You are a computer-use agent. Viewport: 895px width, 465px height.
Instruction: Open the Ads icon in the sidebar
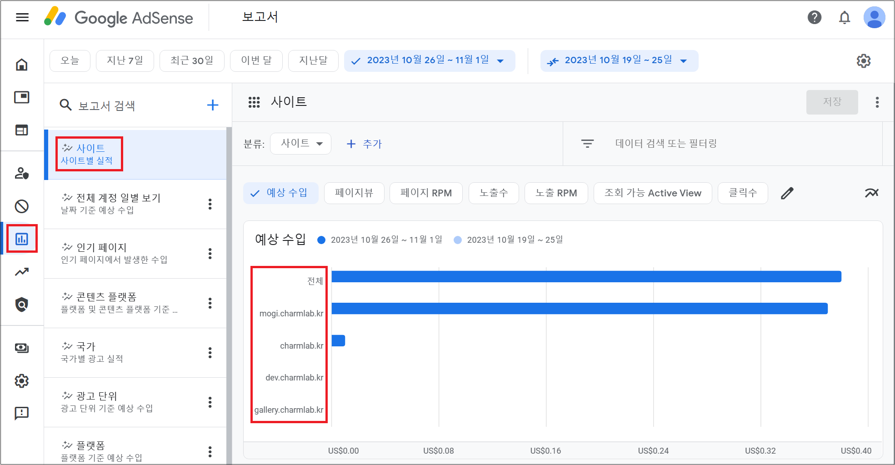pos(22,97)
